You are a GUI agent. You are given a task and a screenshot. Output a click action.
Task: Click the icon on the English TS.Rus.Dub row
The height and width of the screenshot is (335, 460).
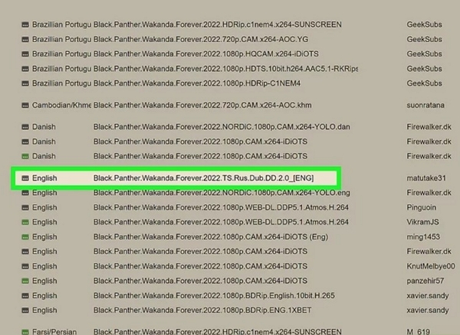[x=25, y=178]
